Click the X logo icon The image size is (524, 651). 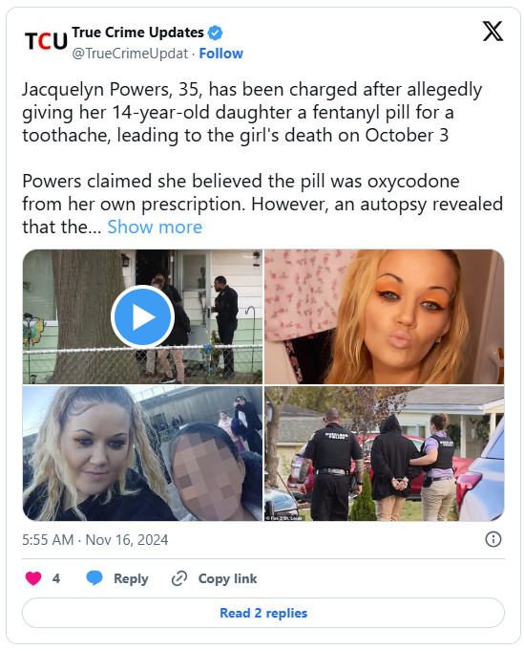point(493,32)
